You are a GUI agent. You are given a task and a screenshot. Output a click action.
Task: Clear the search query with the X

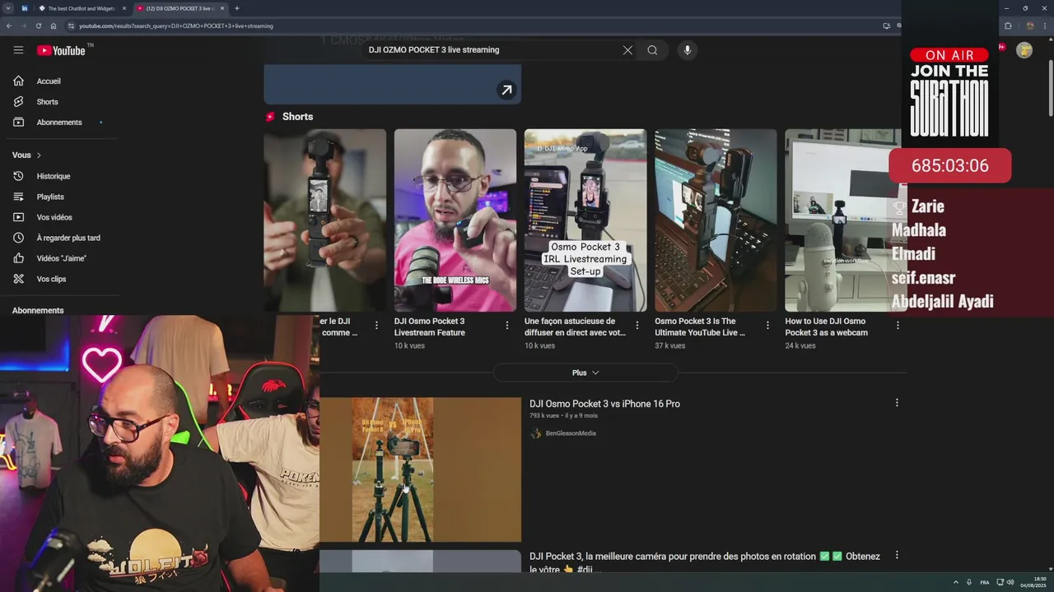click(627, 50)
